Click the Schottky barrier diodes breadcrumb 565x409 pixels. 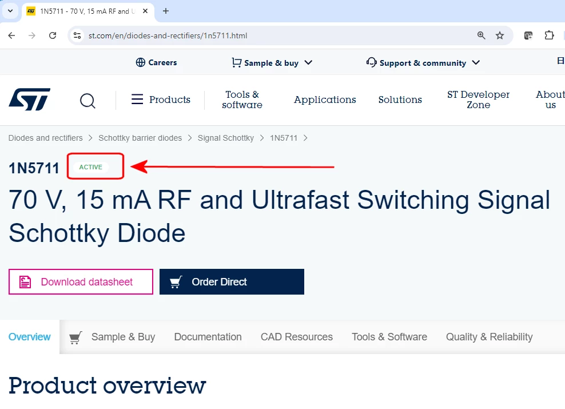[140, 138]
